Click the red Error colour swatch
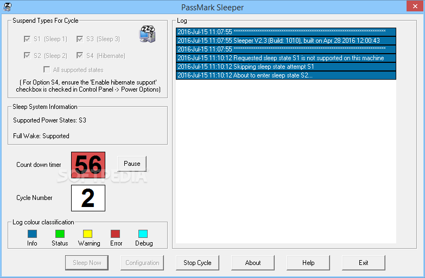The width and height of the screenshot is (425, 278). pyautogui.click(x=115, y=234)
